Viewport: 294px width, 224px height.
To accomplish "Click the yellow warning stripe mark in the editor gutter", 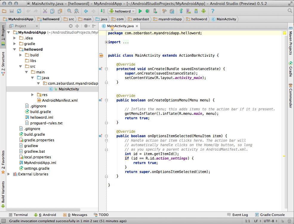I will 284,156.
